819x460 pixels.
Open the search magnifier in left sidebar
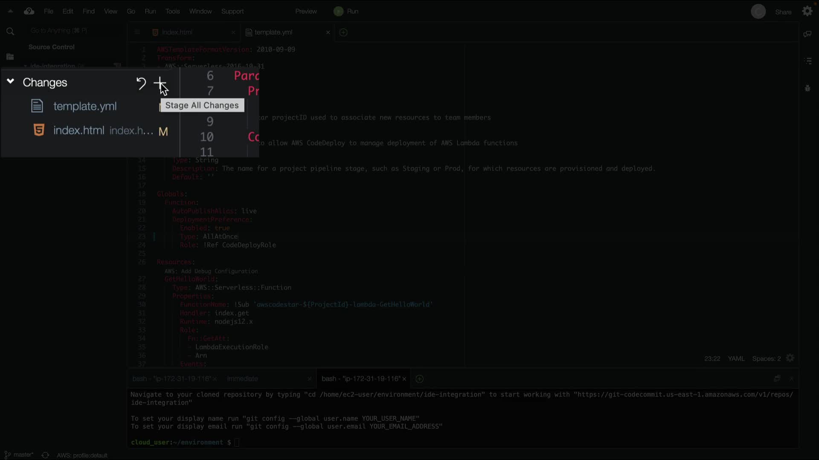(x=10, y=31)
